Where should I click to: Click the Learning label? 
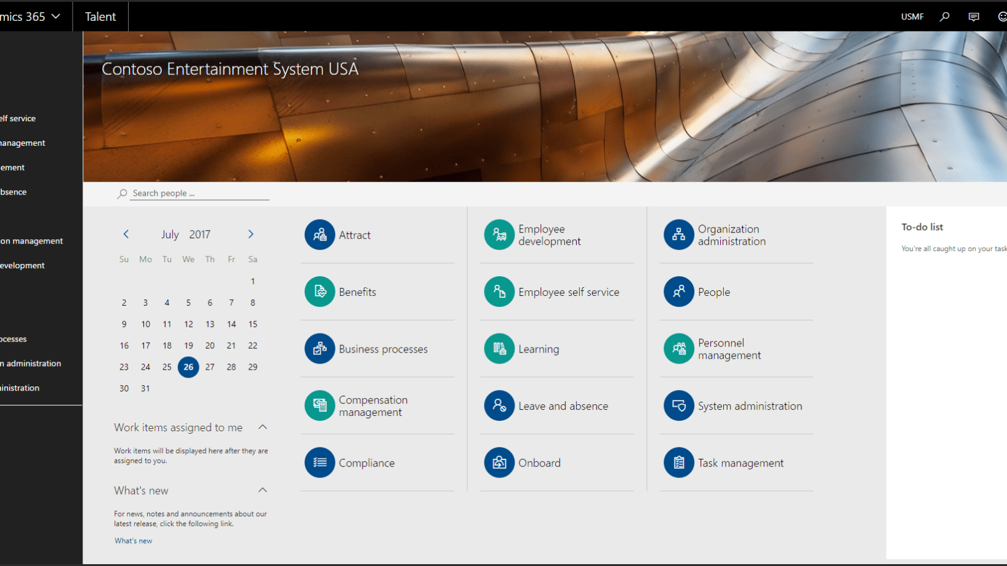[539, 349]
